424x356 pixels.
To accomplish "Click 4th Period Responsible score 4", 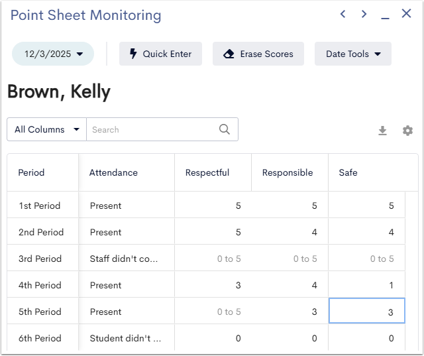I will (290, 285).
